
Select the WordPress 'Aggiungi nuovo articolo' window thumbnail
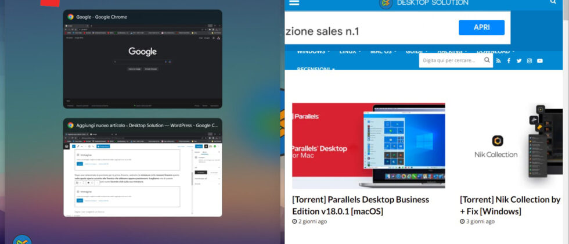[143, 167]
